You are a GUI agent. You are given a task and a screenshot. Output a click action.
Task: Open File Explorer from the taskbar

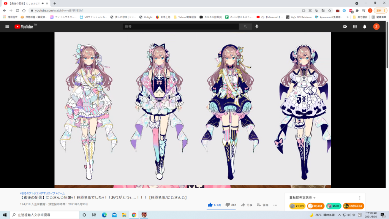[124, 215]
